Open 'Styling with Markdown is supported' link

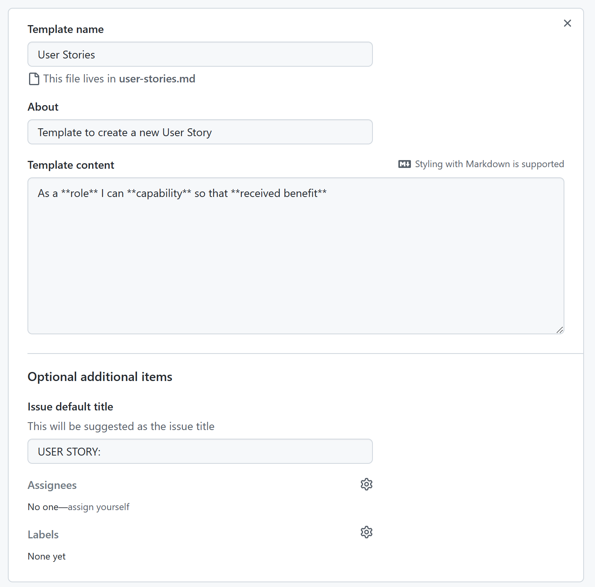coord(489,164)
